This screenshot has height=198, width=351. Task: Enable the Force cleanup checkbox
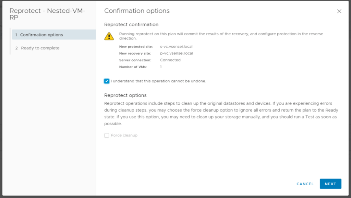click(107, 136)
